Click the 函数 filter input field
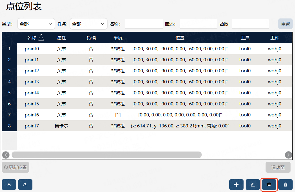This screenshot has width=295, height=192. [250, 24]
